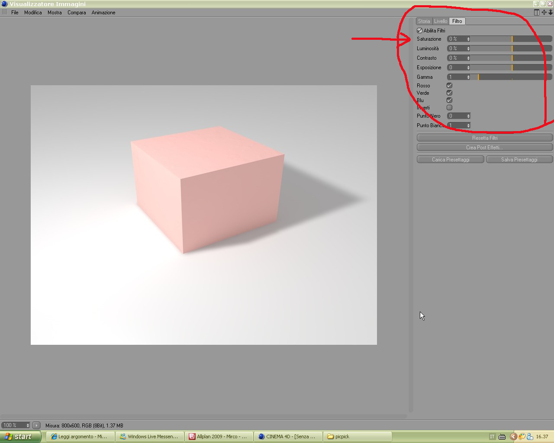Open the Animazione menu
Screen dimensions: 554x443
pos(103,13)
